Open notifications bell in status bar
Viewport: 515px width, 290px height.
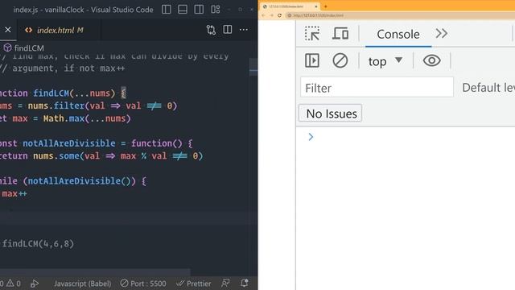(x=245, y=283)
